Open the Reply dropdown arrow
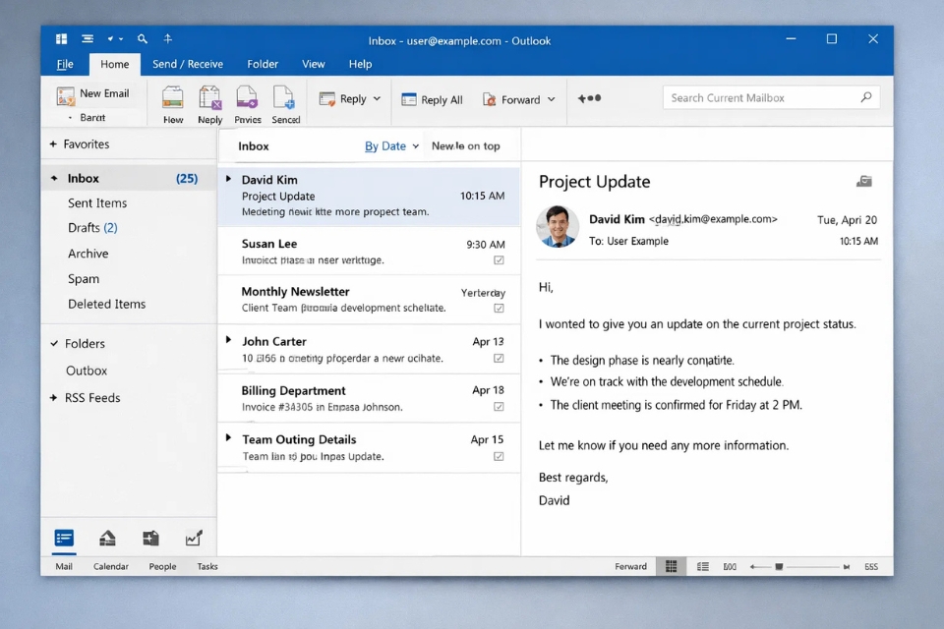This screenshot has width=944, height=629. coord(377,98)
